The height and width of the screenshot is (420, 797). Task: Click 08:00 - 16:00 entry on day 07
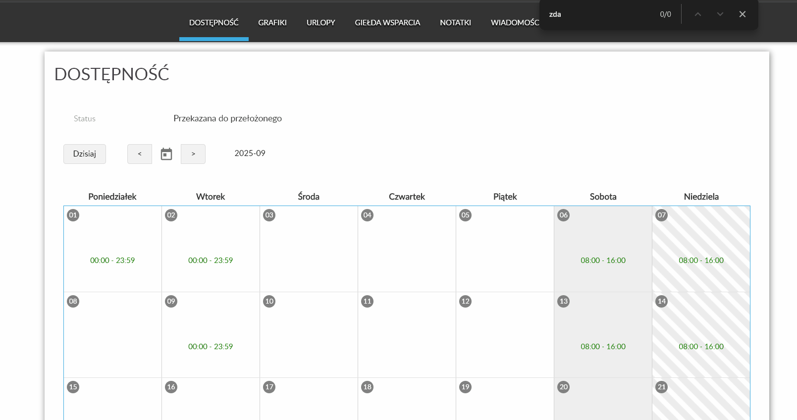[x=701, y=261]
